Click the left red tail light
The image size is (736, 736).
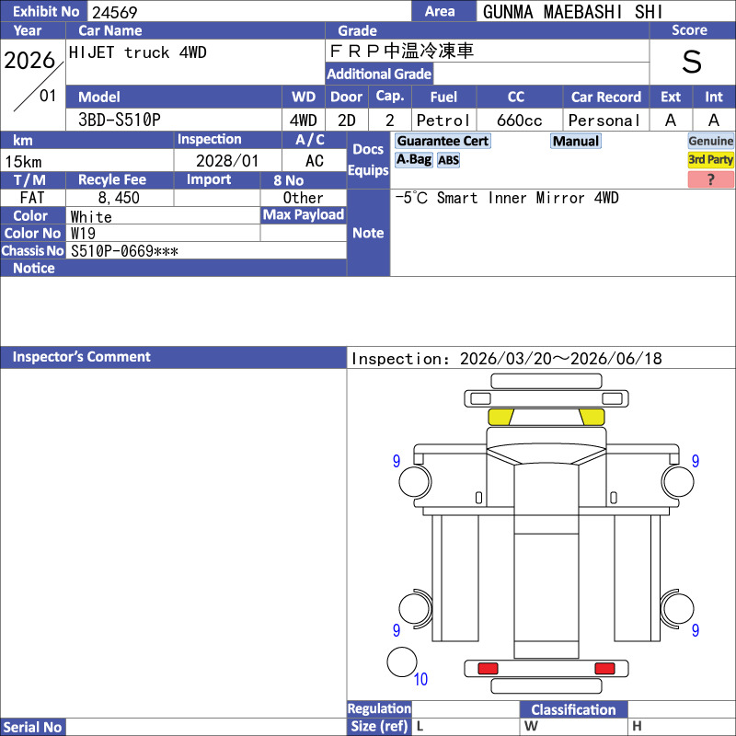(x=488, y=669)
